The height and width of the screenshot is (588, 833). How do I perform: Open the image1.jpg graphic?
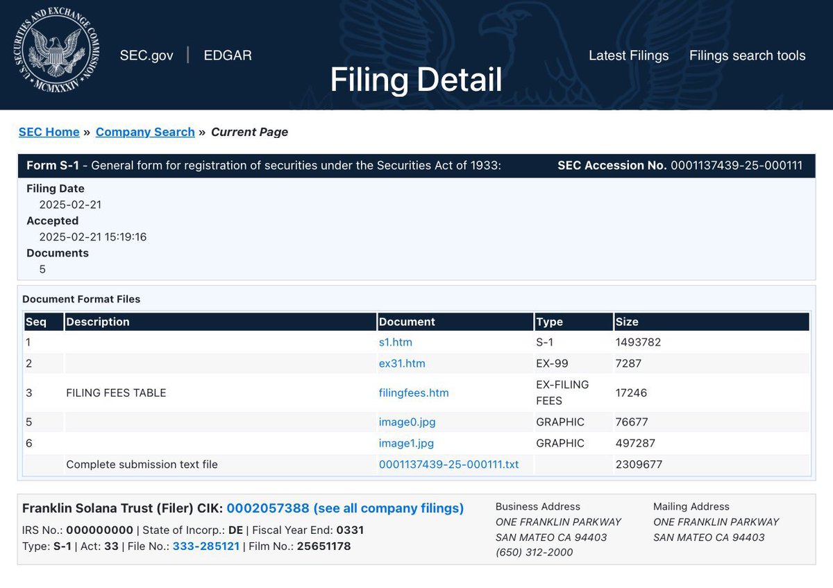[406, 443]
